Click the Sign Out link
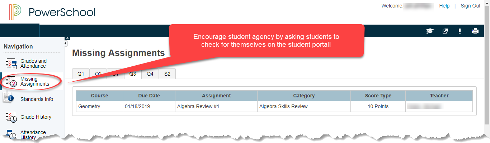Image resolution: width=490 pixels, height=143 pixels. 470,6
